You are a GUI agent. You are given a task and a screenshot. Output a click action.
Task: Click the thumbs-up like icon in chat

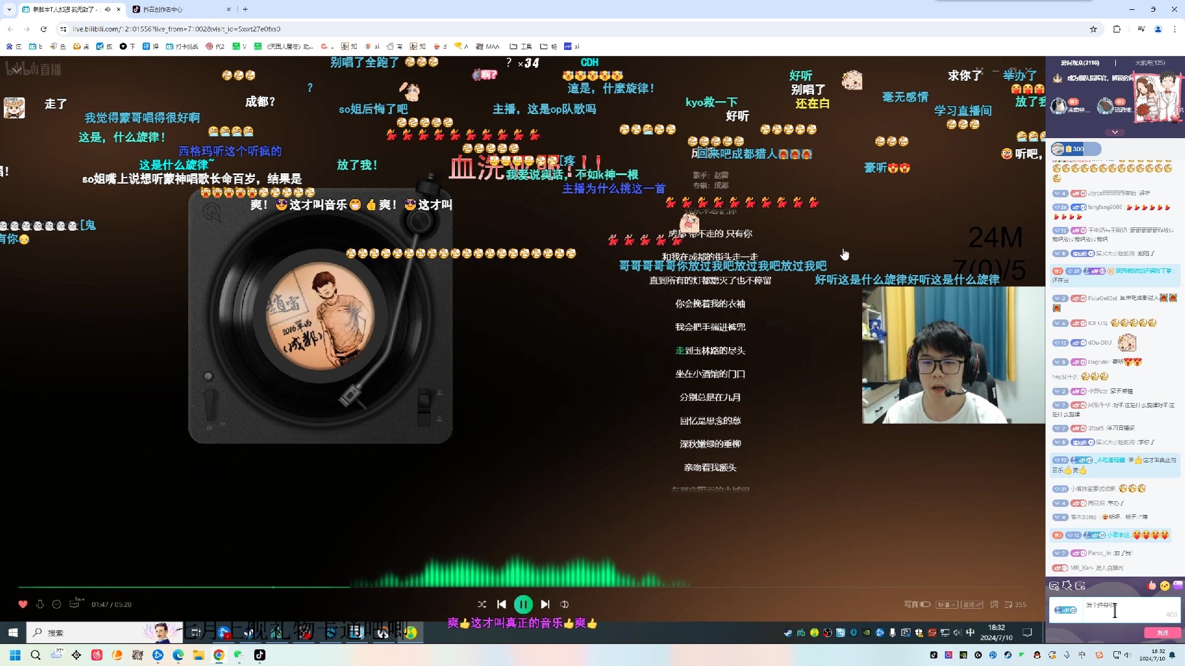(1152, 585)
